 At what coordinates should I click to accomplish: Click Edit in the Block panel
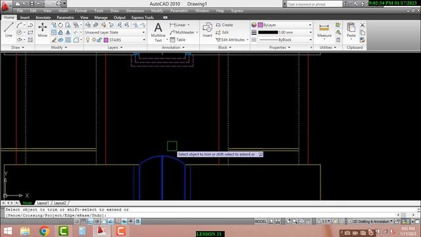tap(222, 32)
